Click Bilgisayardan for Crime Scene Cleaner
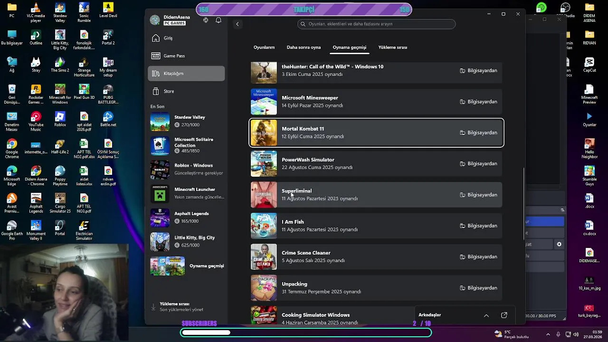Image resolution: width=608 pixels, height=342 pixels. 478,256
